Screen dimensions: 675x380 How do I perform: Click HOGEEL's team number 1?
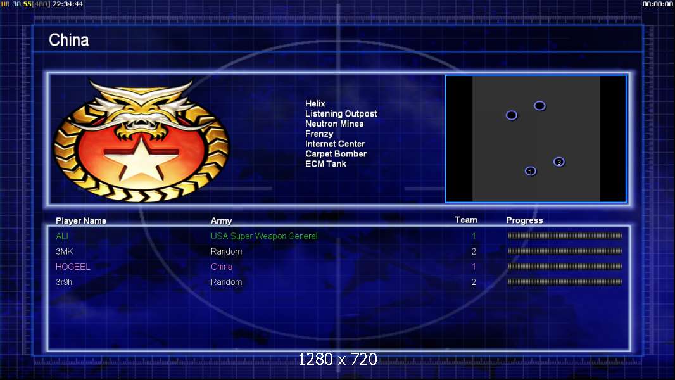pyautogui.click(x=474, y=267)
